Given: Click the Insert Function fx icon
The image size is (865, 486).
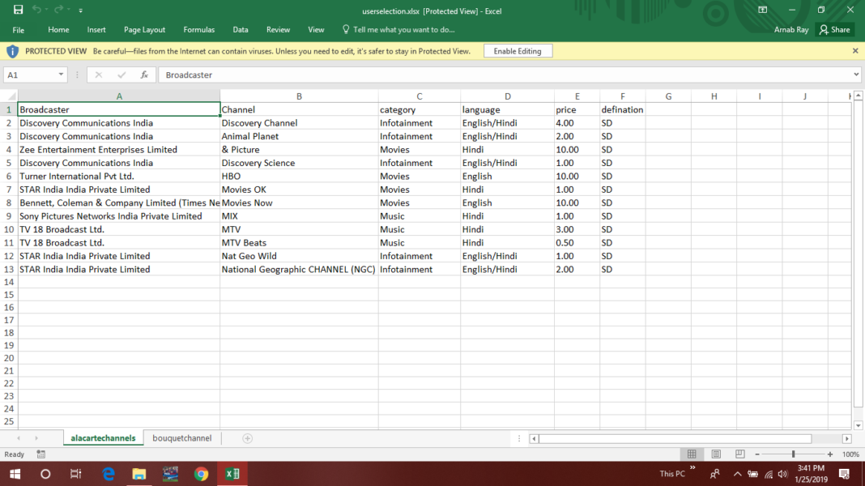Looking at the screenshot, I should (x=144, y=75).
